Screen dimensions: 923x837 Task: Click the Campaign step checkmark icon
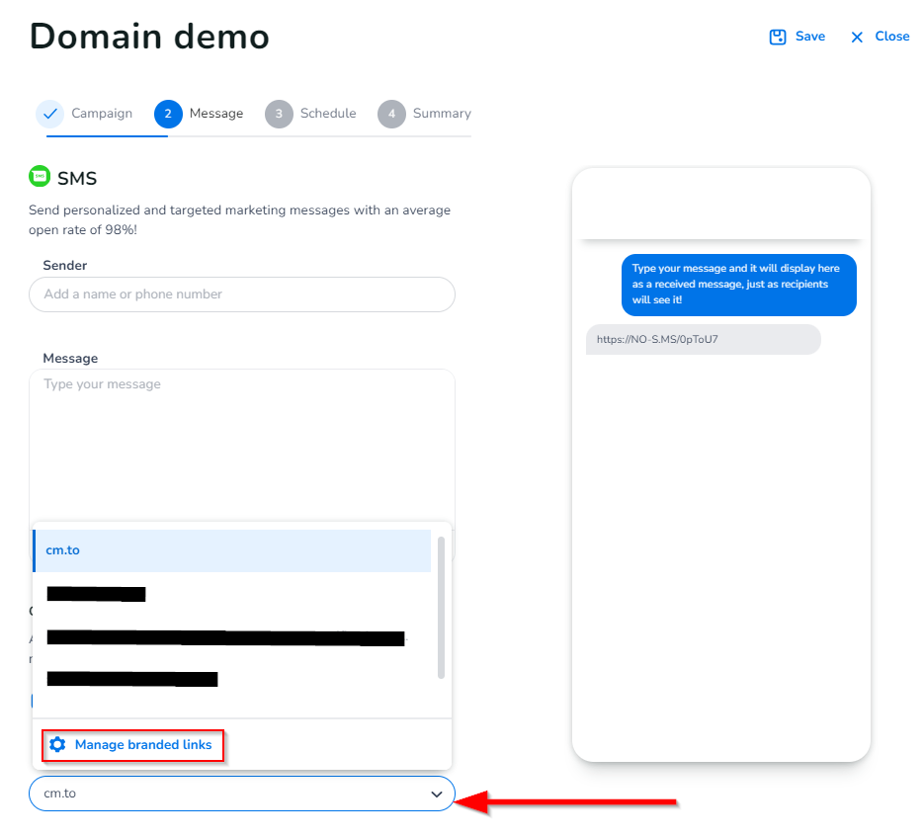click(x=49, y=114)
